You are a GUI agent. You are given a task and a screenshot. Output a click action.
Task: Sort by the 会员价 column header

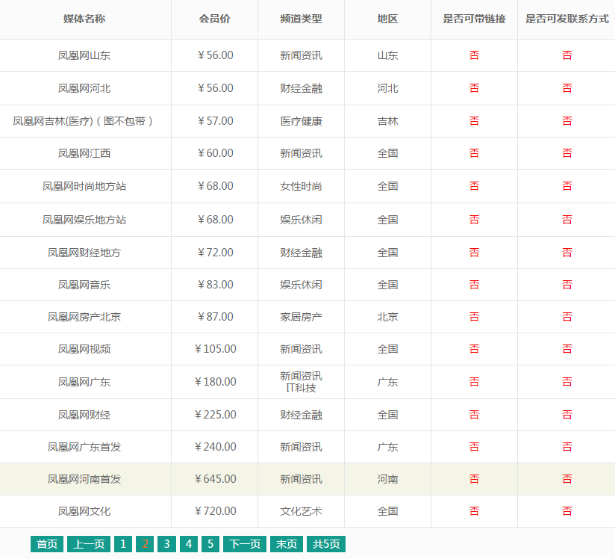215,20
